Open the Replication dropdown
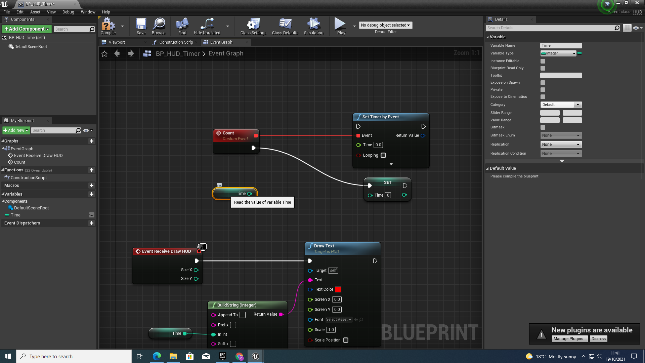This screenshot has width=645, height=363. coord(561,145)
